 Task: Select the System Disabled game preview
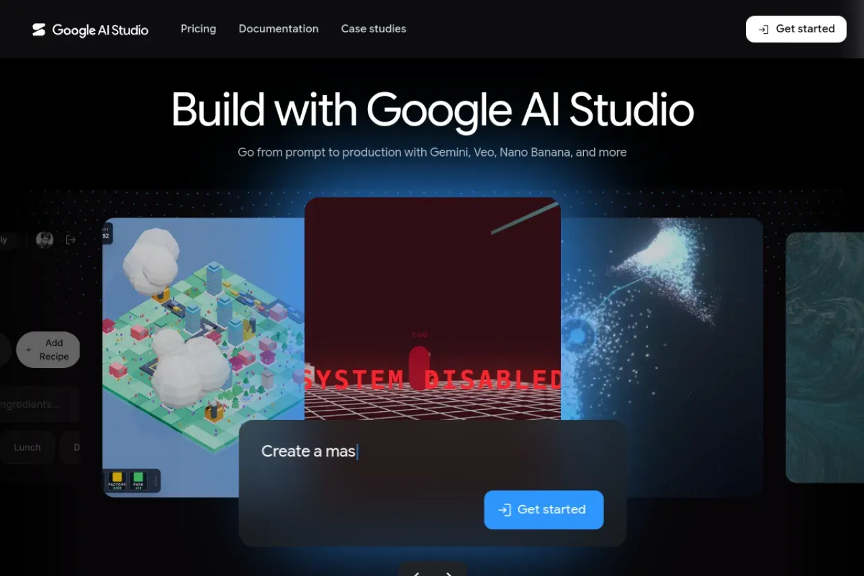[x=432, y=308]
